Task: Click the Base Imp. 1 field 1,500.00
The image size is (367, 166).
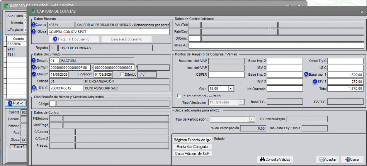Action: pyautogui.click(x=345, y=75)
